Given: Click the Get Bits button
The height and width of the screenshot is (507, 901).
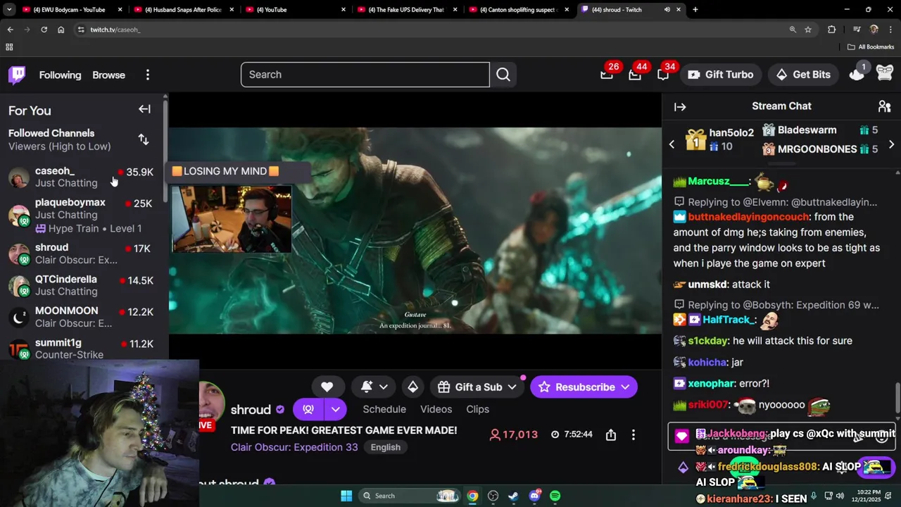Looking at the screenshot, I should [x=803, y=75].
